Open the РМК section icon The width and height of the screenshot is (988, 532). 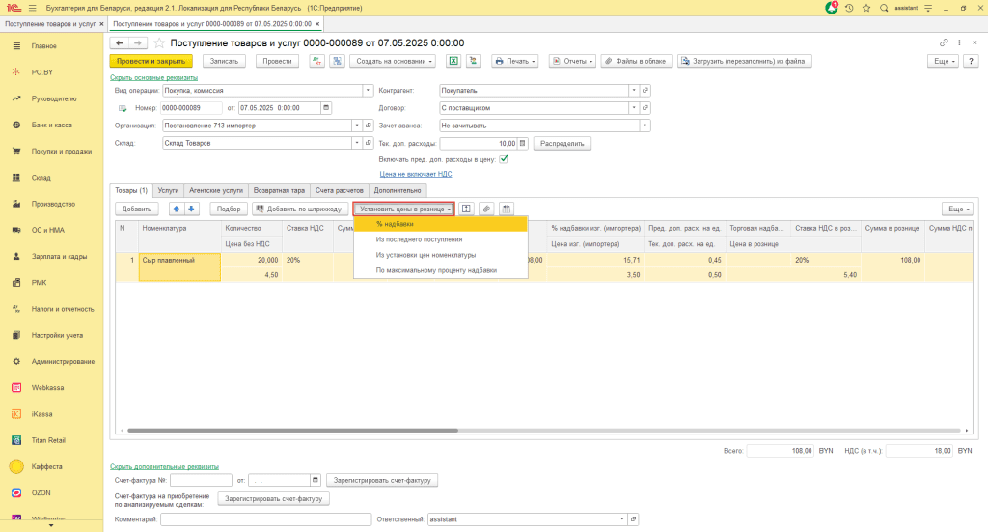point(16,282)
